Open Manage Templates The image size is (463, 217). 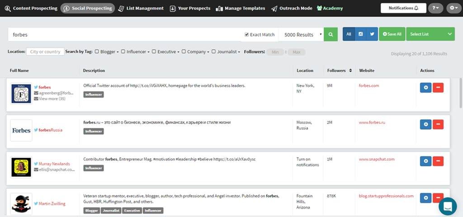(x=241, y=8)
